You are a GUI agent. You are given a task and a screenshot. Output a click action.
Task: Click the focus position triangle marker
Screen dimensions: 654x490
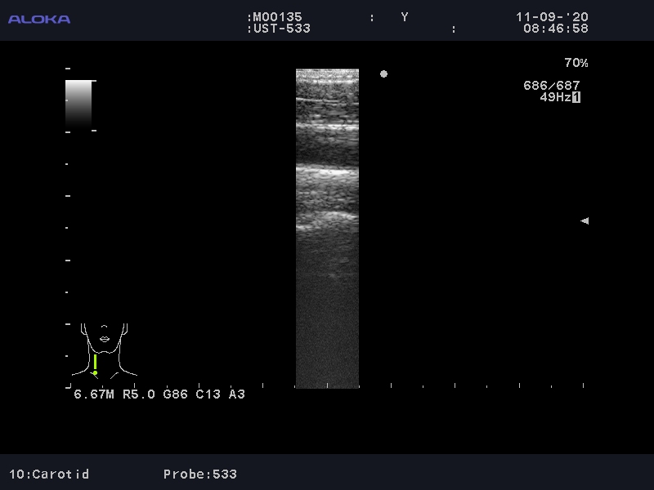coord(584,220)
